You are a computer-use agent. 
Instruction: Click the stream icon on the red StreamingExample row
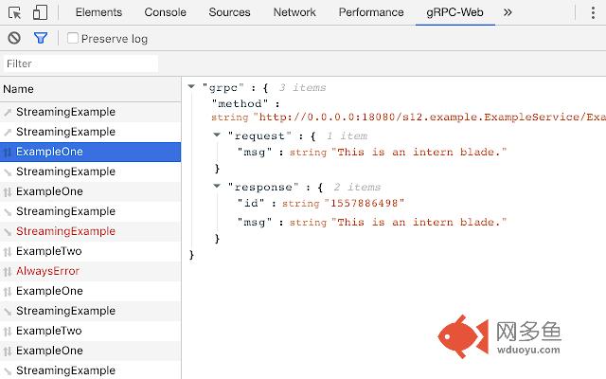(x=8, y=231)
